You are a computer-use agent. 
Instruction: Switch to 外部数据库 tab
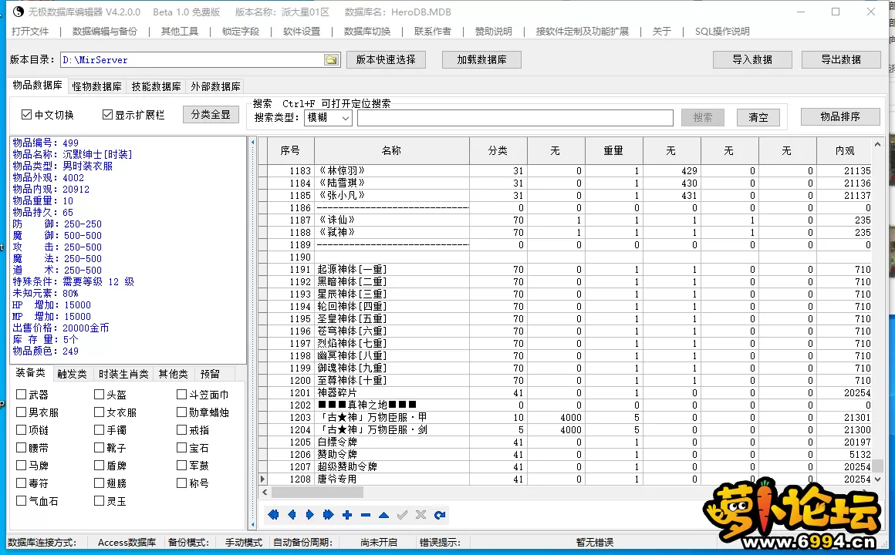(215, 86)
